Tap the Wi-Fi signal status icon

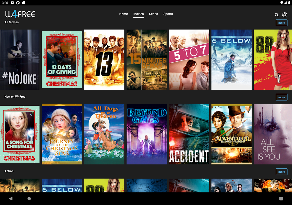pos(282,3)
